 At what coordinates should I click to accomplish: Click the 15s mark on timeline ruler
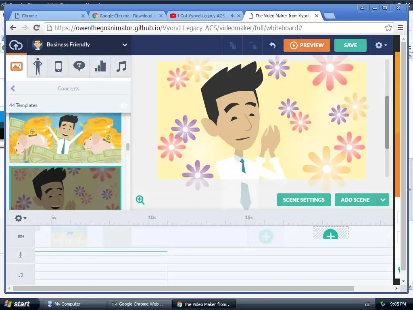coord(248,218)
